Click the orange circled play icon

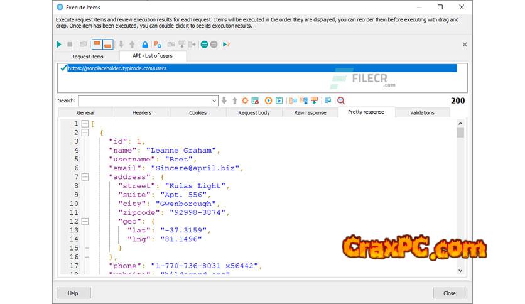[x=268, y=100]
